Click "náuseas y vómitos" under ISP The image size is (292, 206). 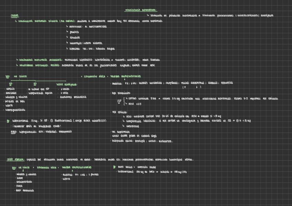pyautogui.click(x=17, y=97)
